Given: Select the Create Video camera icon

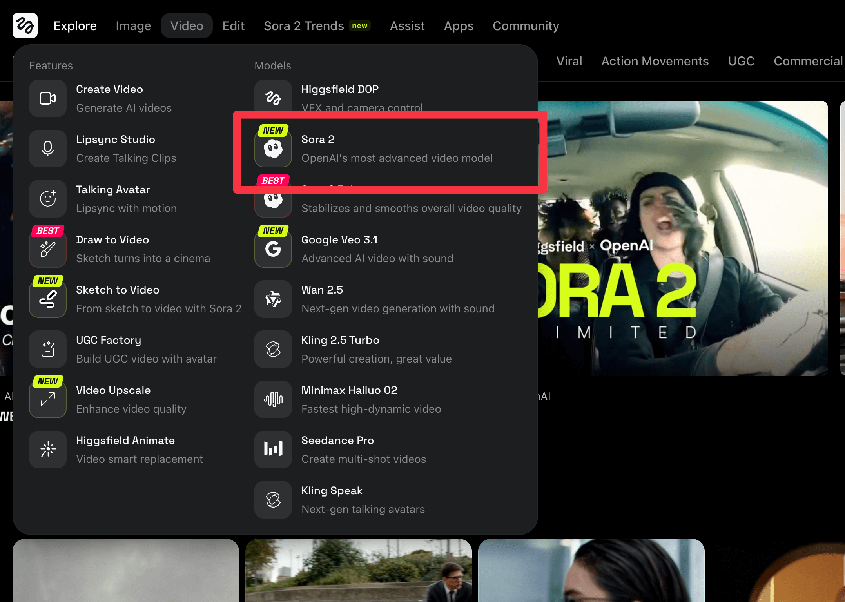Looking at the screenshot, I should (48, 98).
